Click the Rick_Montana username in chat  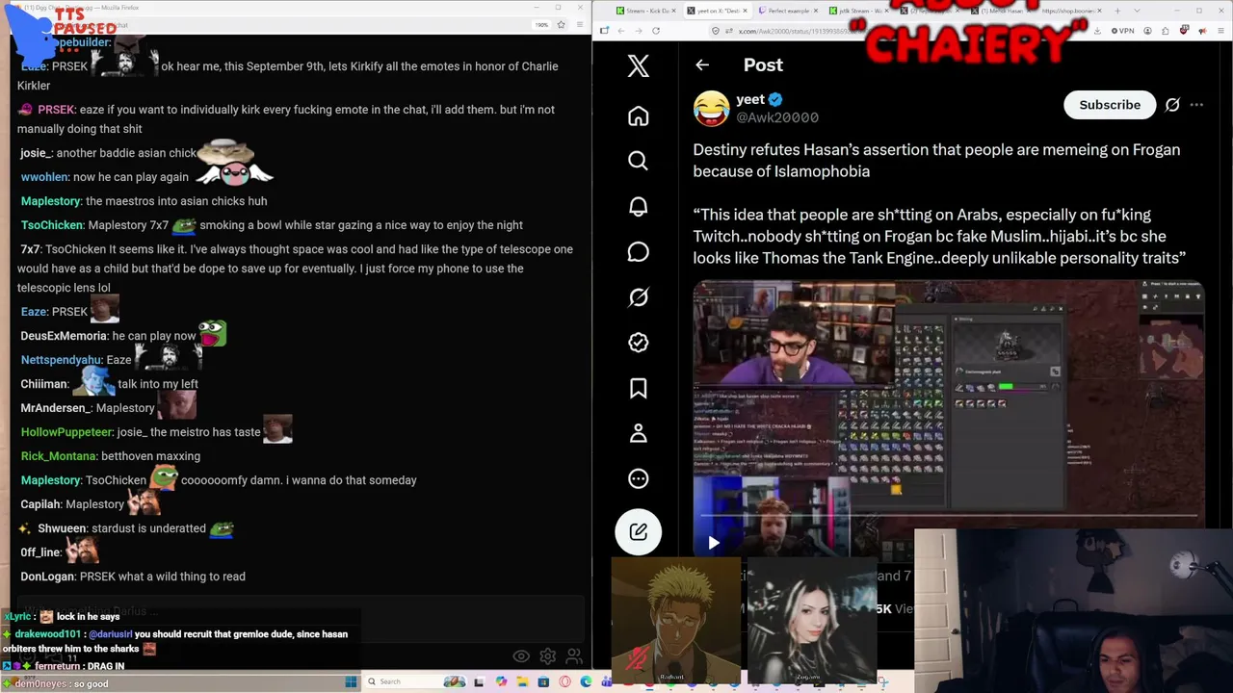[x=59, y=456]
